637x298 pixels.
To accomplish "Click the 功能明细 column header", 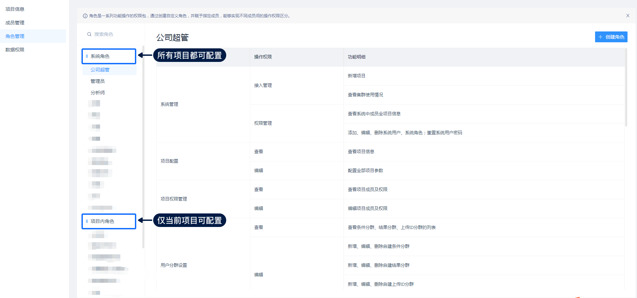I will pos(357,57).
